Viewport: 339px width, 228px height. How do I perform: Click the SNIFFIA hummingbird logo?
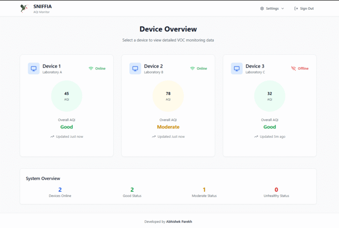click(x=24, y=8)
